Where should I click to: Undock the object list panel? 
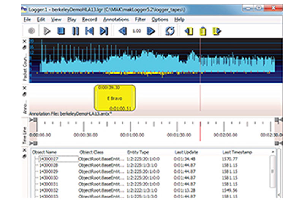24,157
